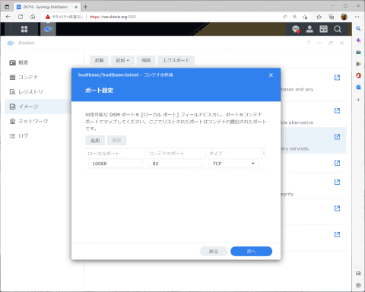Viewport: 365px width, 292px height.
Task: Go to browser home page icon
Action: click(x=33, y=17)
